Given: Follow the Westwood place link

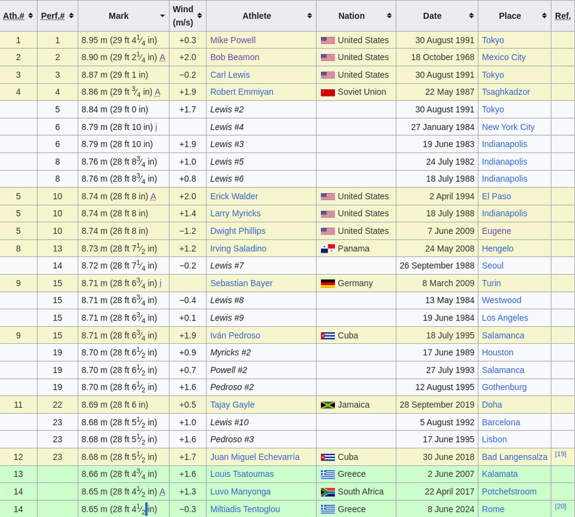Looking at the screenshot, I should pyautogui.click(x=501, y=301).
